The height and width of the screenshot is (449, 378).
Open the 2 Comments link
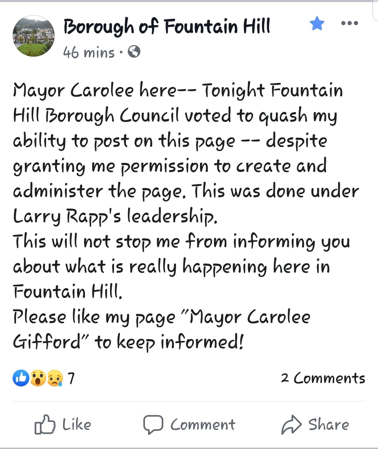click(x=323, y=378)
